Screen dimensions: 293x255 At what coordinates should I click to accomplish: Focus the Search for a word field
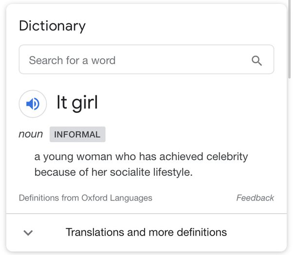point(146,59)
